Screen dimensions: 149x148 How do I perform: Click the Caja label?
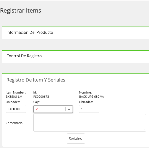[37, 102]
